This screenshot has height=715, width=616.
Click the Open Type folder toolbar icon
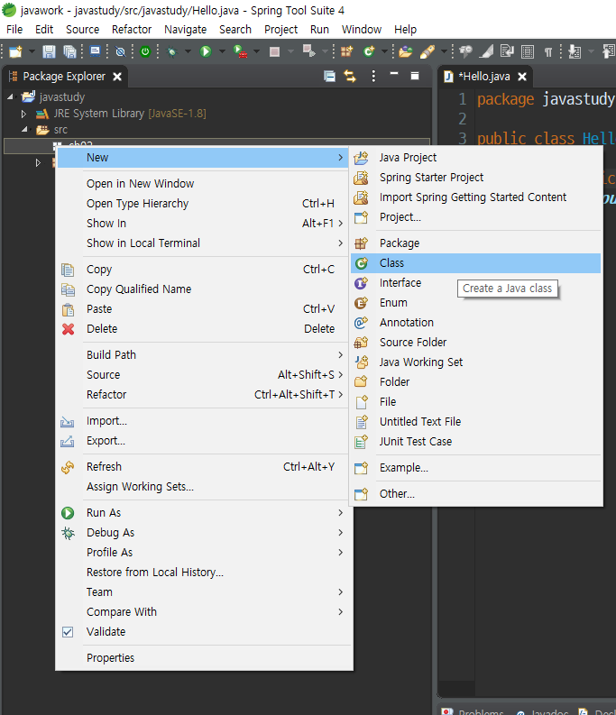coord(405,51)
